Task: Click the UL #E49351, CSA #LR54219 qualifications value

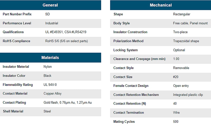Action: (66, 32)
